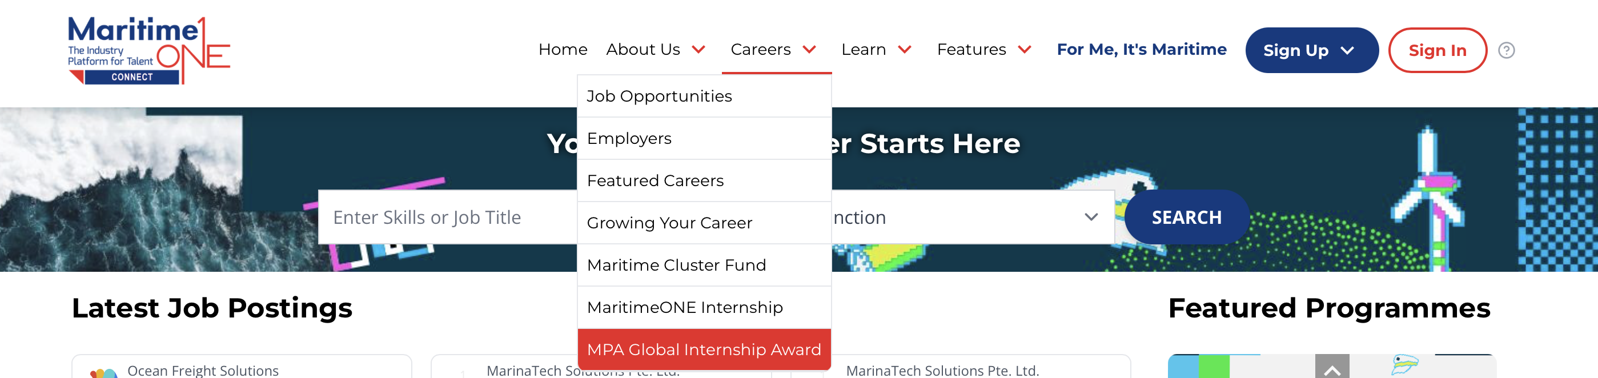Open the Sign Up dropdown button
The image size is (1598, 378).
[1311, 50]
